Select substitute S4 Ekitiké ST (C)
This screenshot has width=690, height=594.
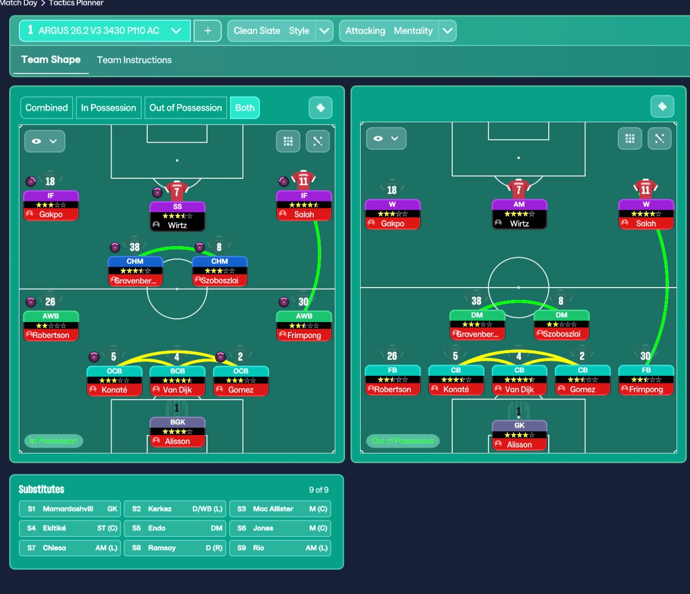[x=70, y=528]
